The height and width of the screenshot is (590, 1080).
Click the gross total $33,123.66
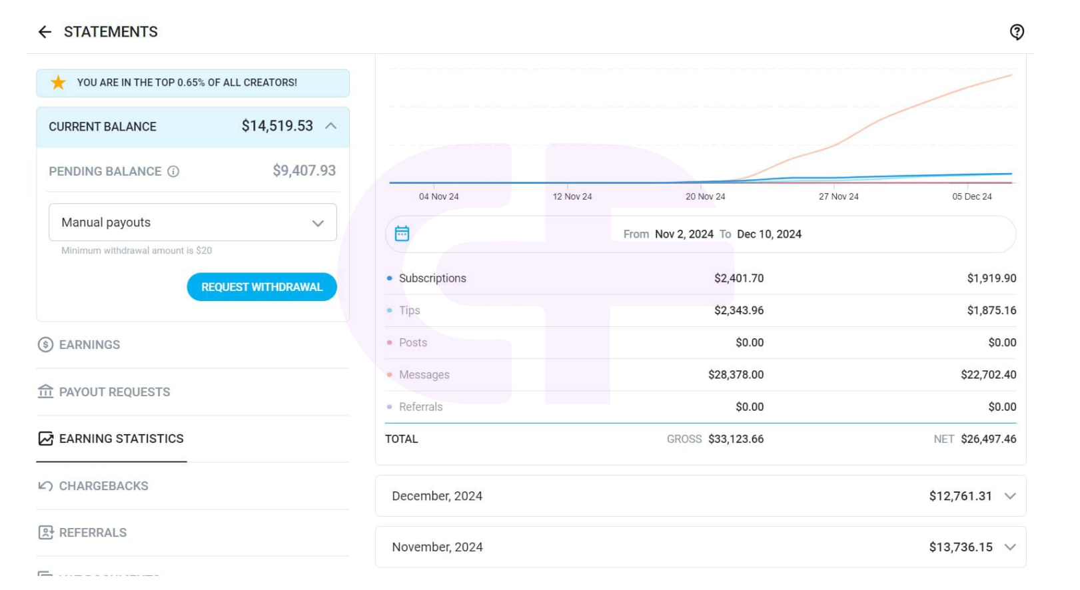point(736,439)
